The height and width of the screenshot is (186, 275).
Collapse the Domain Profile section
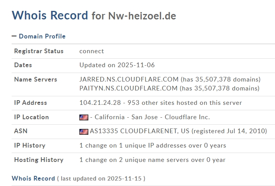click(x=42, y=37)
